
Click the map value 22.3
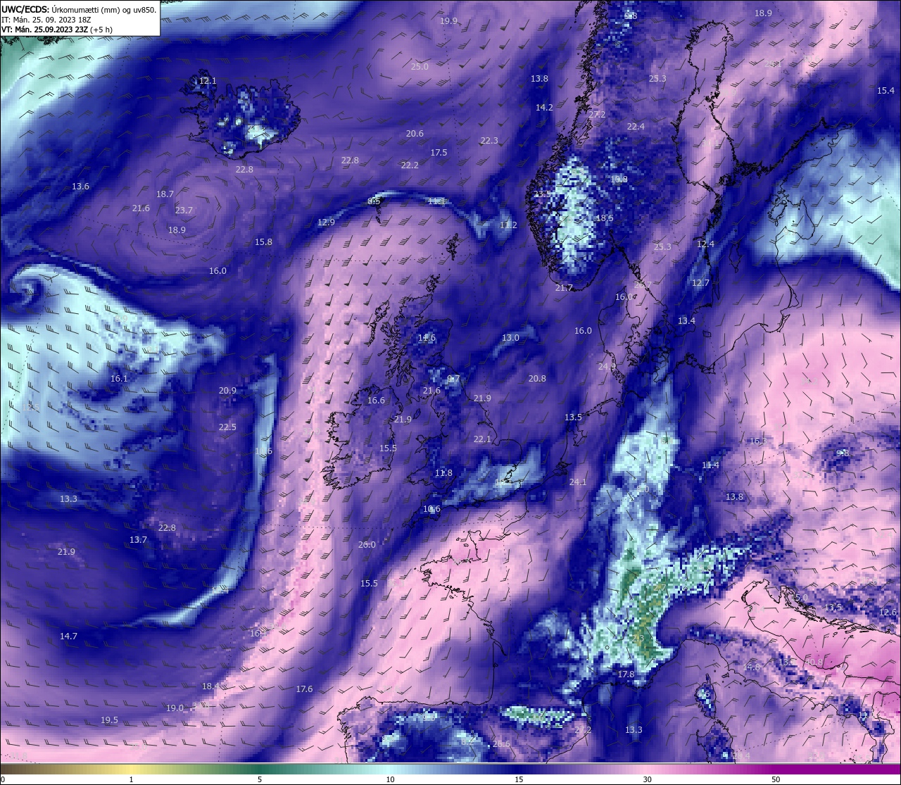[489, 141]
